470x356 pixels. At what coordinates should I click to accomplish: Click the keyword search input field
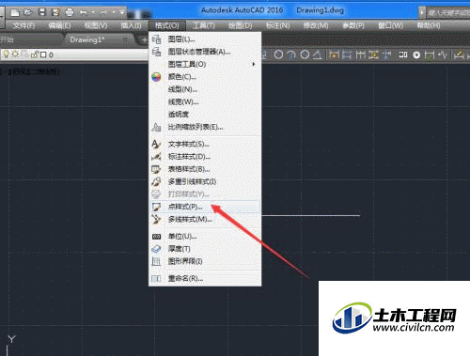[x=447, y=13]
